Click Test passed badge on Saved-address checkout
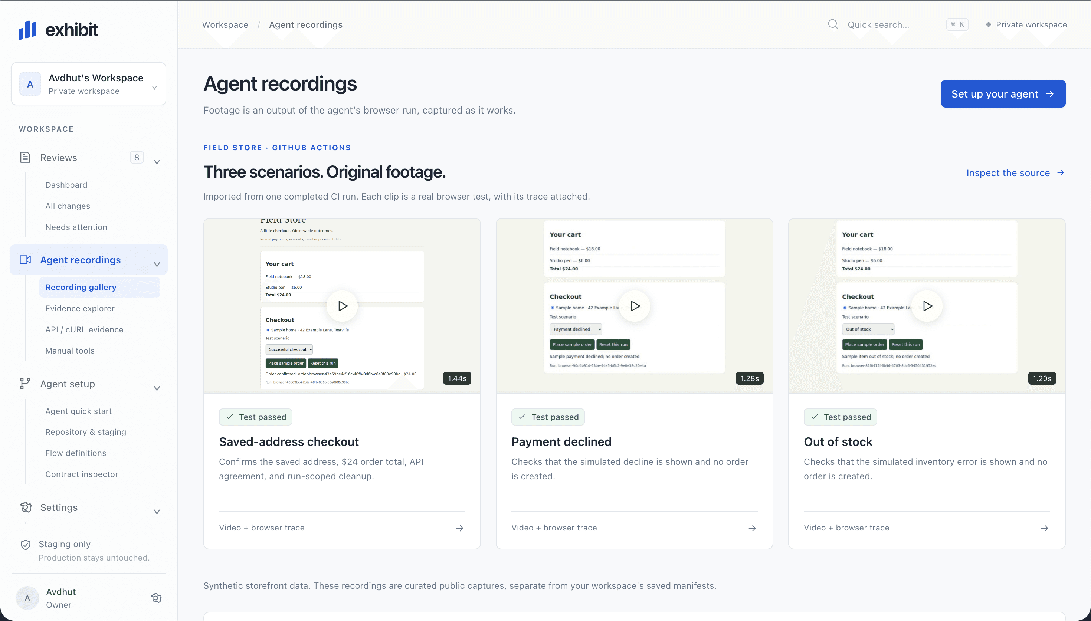Viewport: 1091px width, 621px height. [x=255, y=417]
